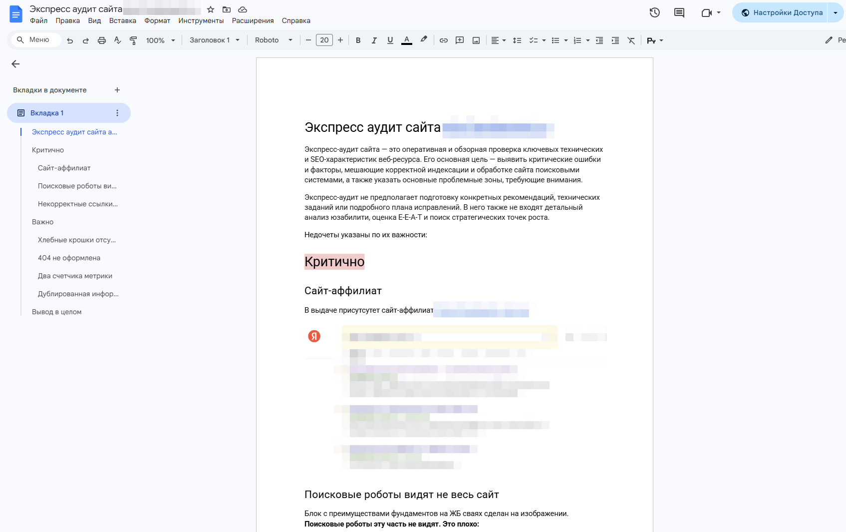Image resolution: width=846 pixels, height=532 pixels.
Task: Select the Paint format roller tool
Action: [x=133, y=40]
